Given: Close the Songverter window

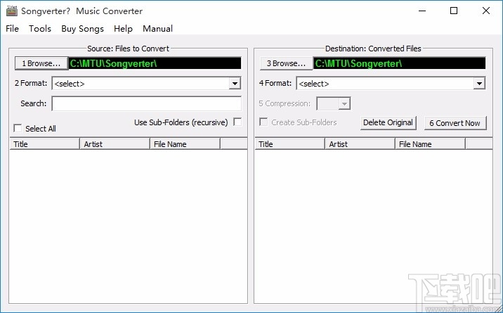Looking at the screenshot, I should [486, 11].
